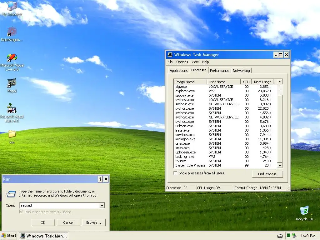Viewport: 320px width, 240px height.
Task: Switch to the Applications tab
Action: click(x=178, y=71)
